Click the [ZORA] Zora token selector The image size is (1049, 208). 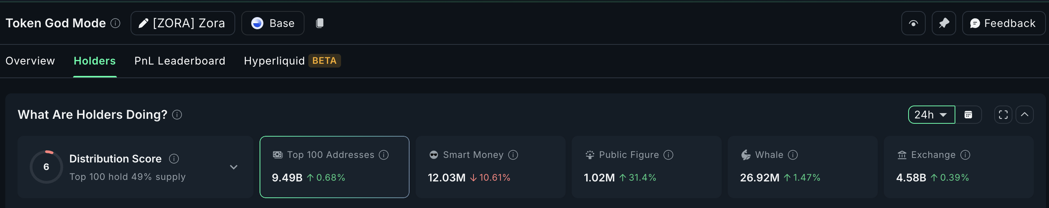coord(182,23)
